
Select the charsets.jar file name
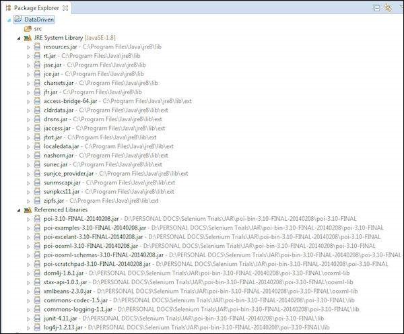[59, 83]
